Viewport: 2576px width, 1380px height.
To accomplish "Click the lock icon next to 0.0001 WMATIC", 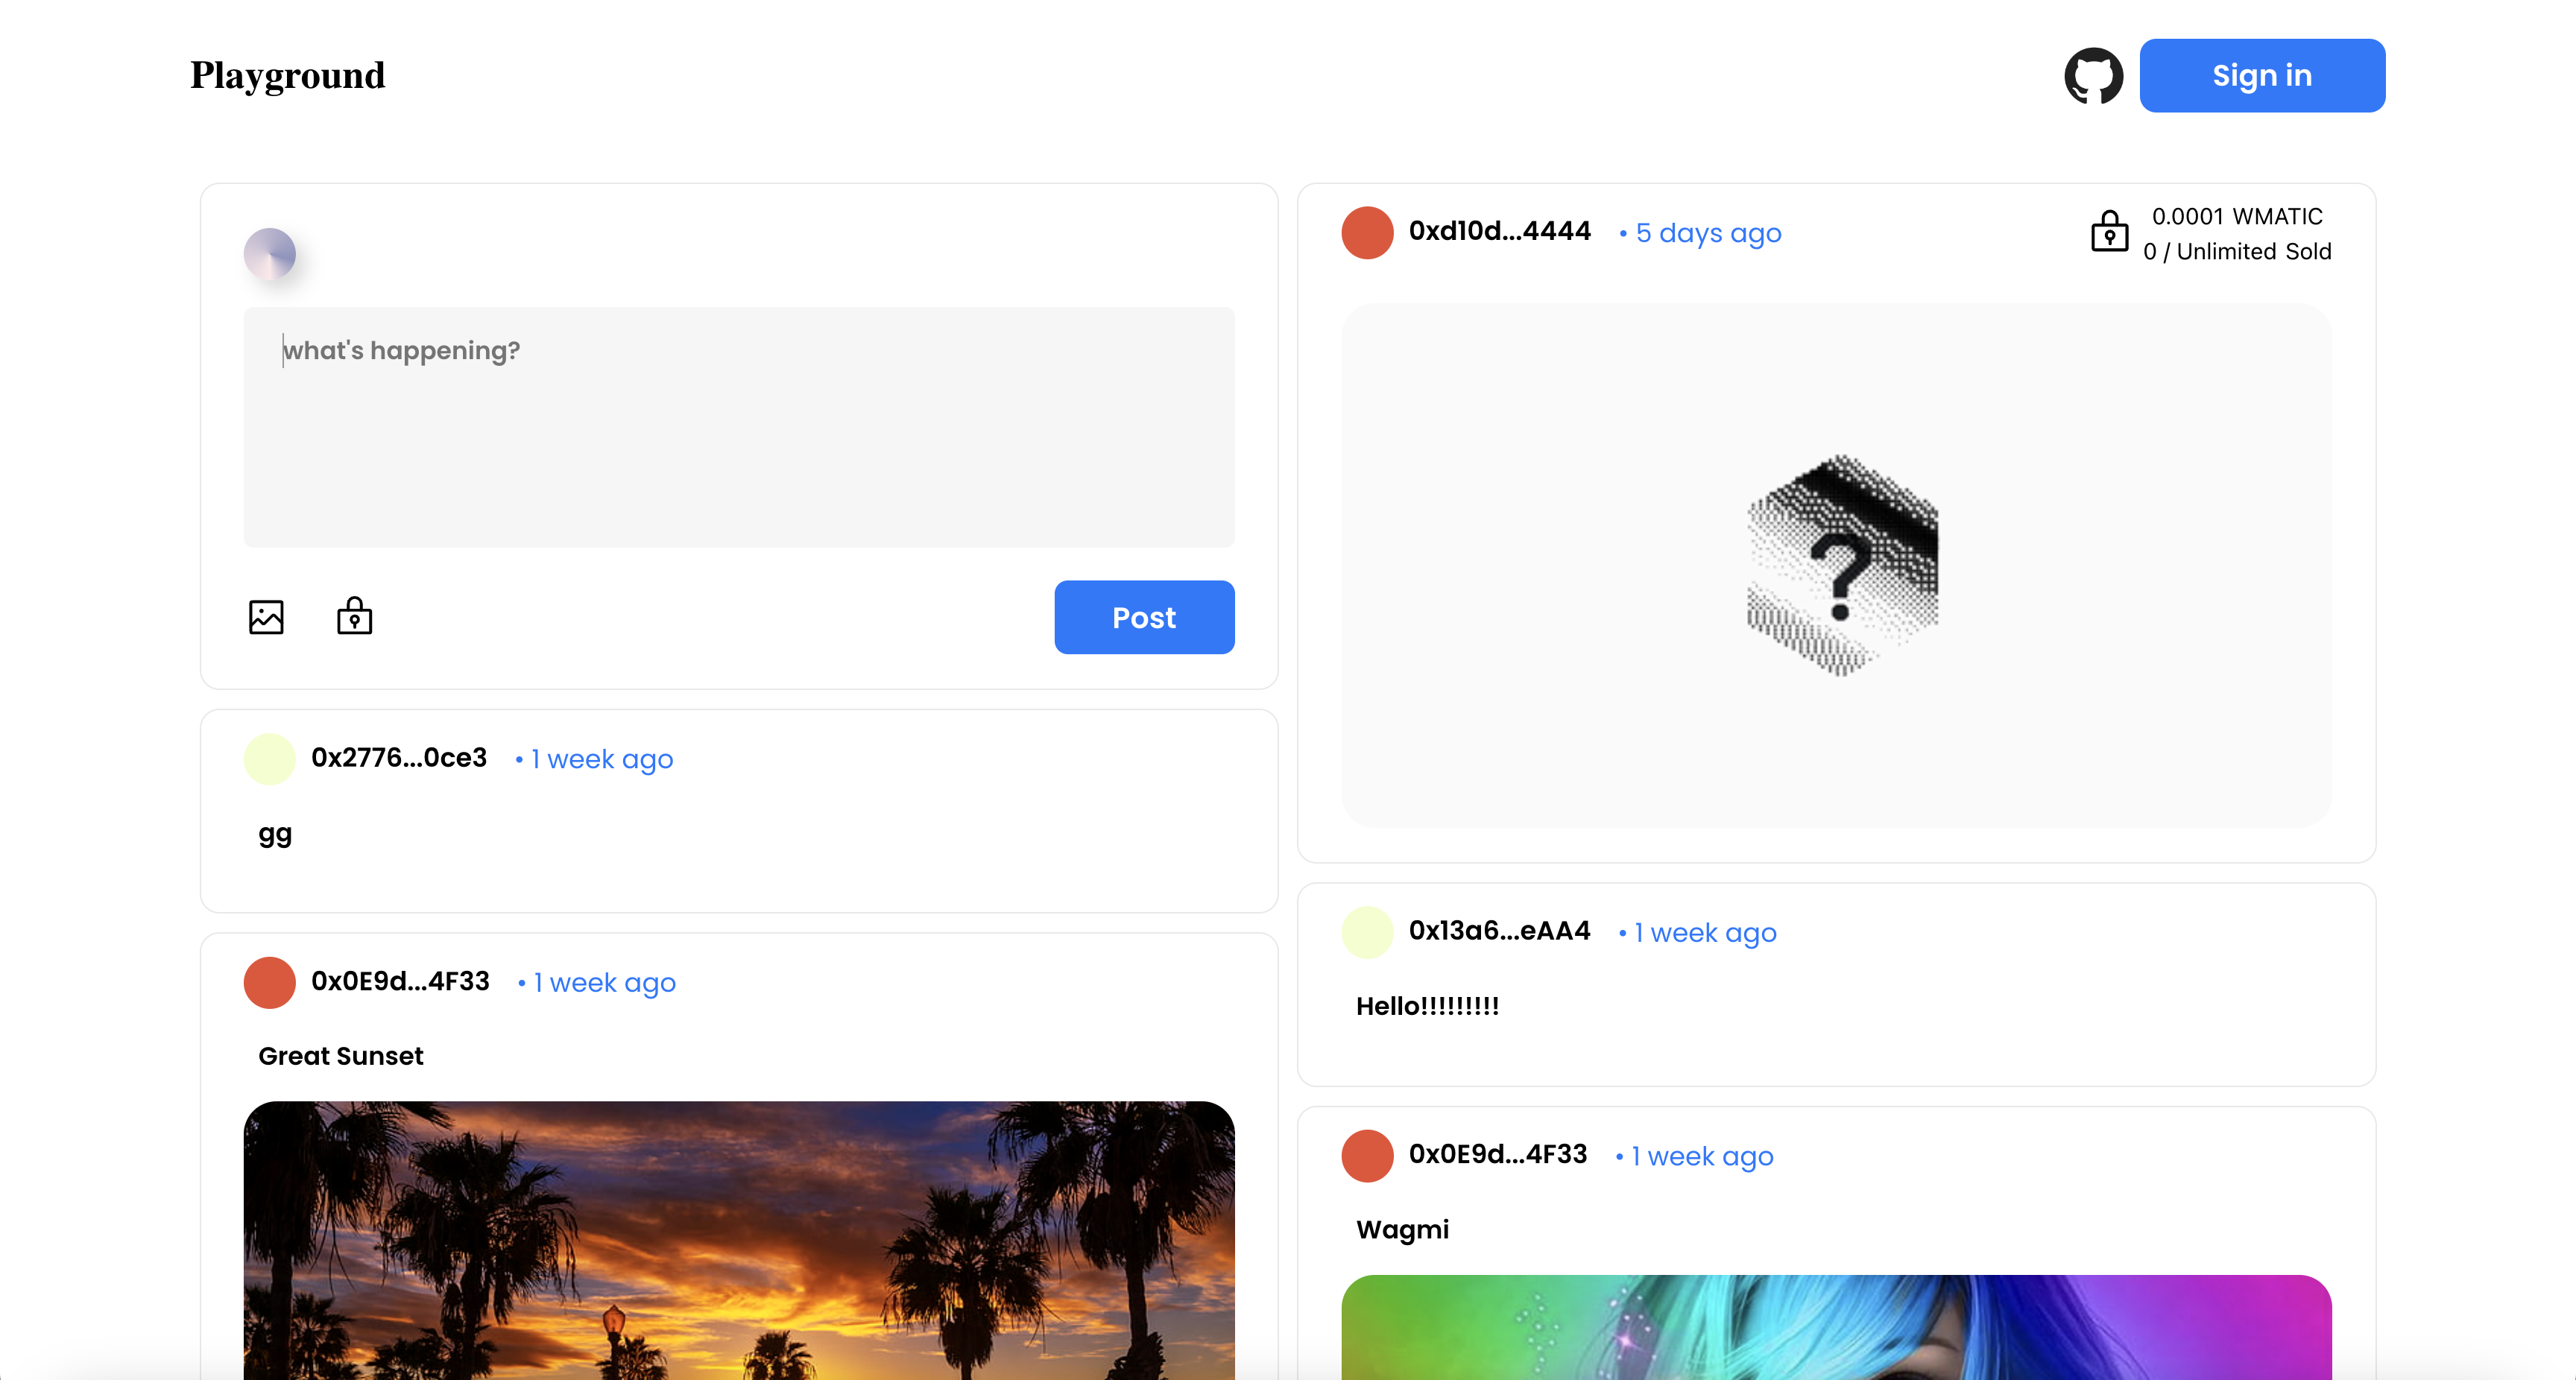I will click(2109, 232).
